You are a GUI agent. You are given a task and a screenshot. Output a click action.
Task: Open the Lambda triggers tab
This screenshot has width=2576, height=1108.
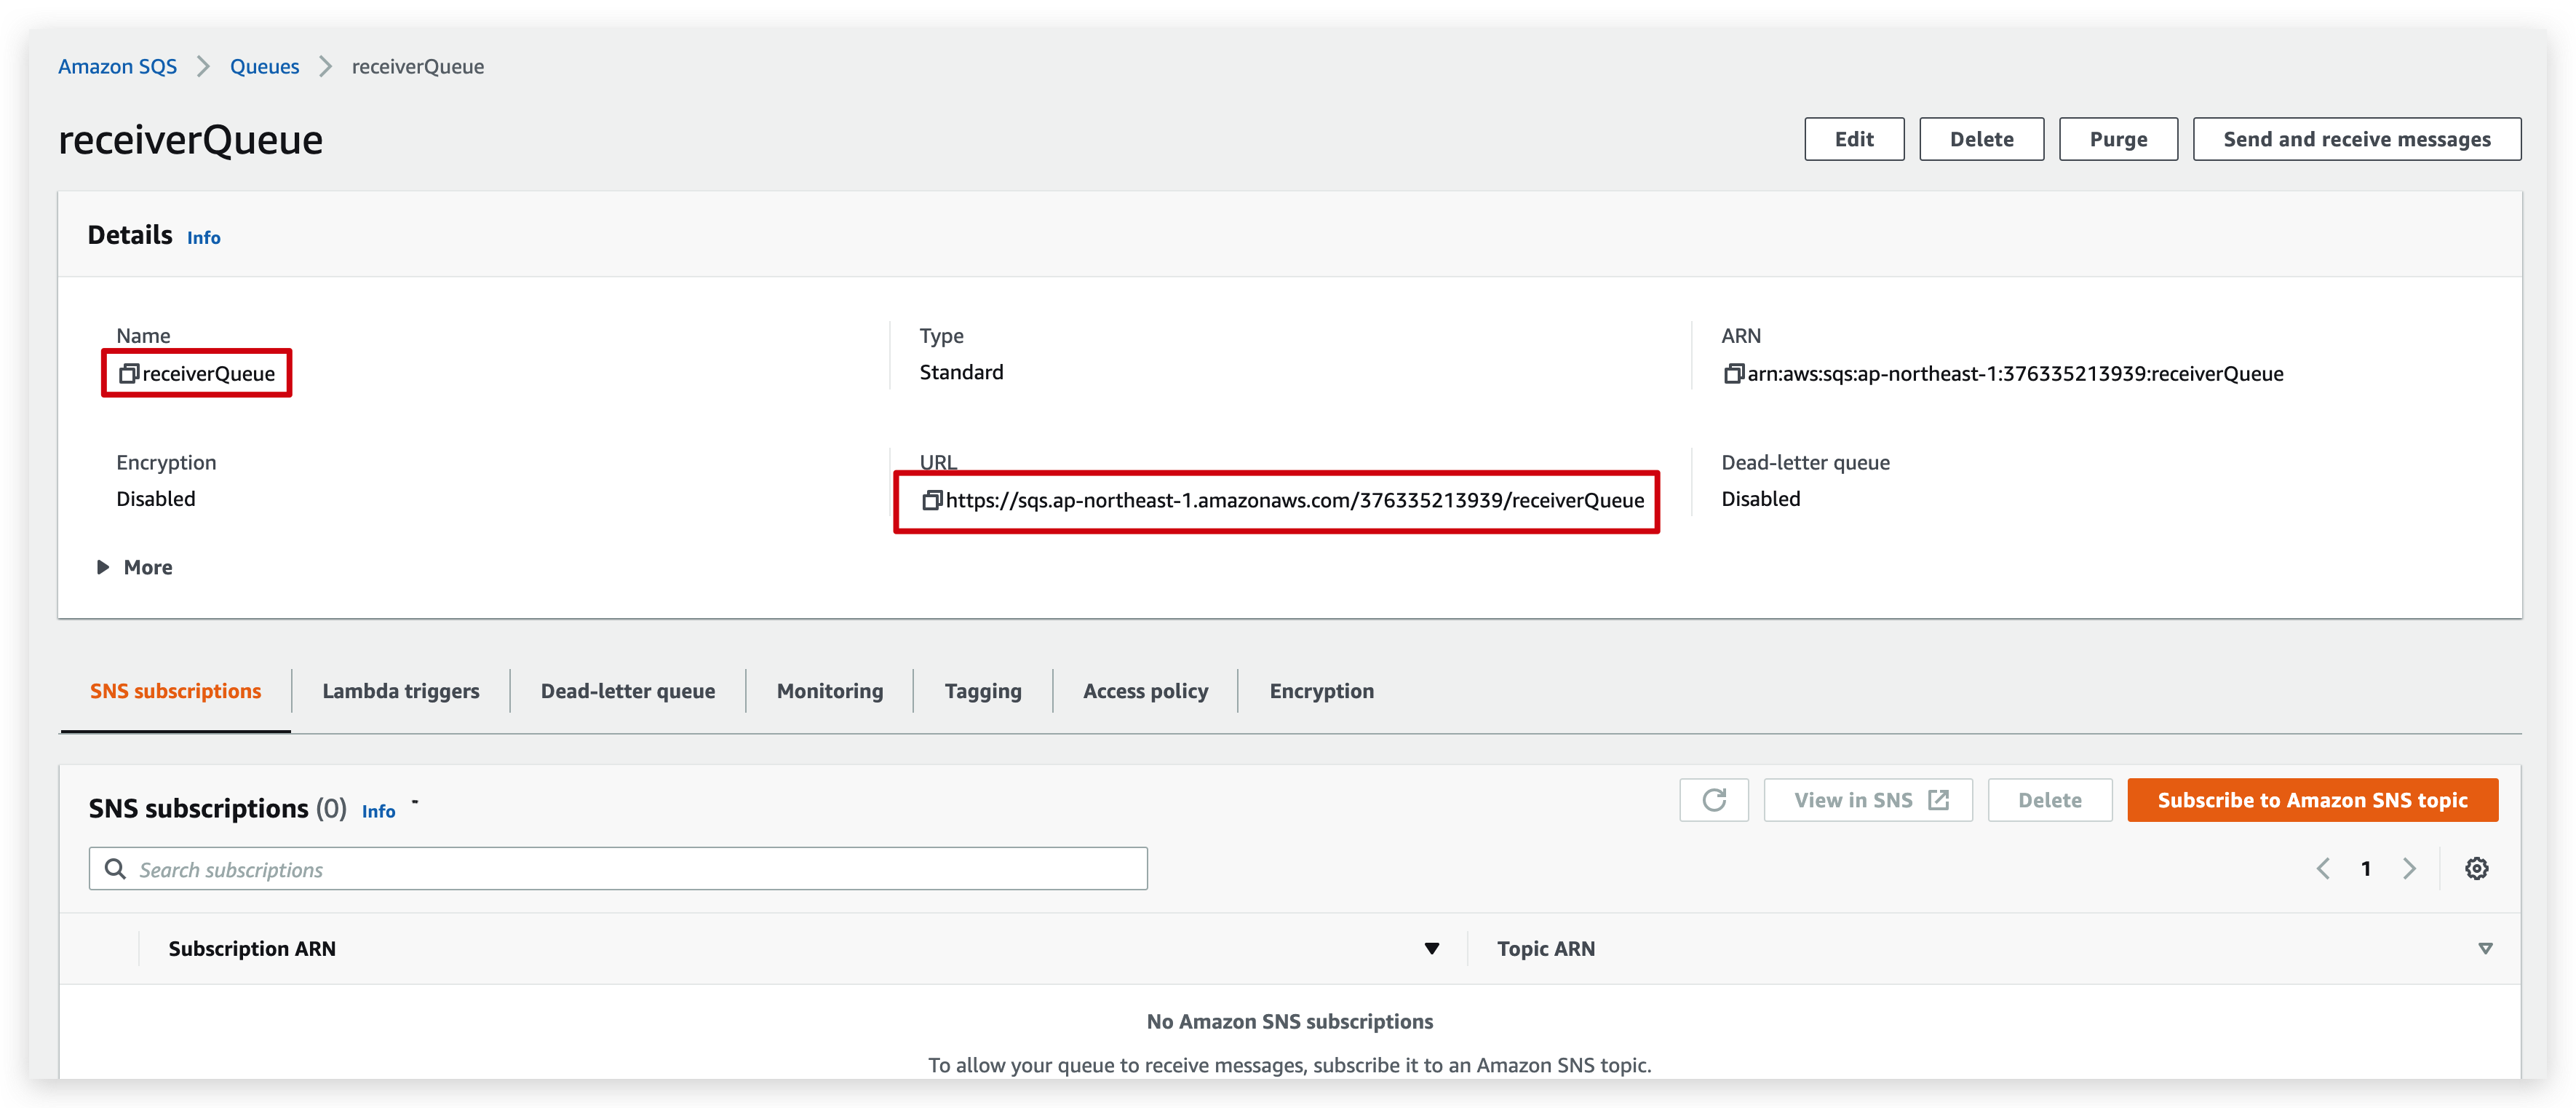pyautogui.click(x=400, y=691)
